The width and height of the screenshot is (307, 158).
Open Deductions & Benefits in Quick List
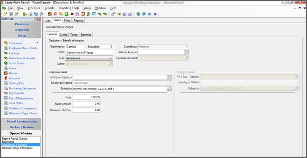22,58
